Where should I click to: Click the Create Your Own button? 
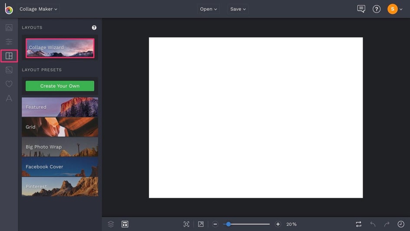click(x=60, y=86)
